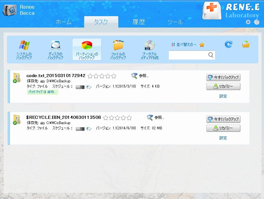
Task: Click the Renee Becca safe logo icon
Action: (x=10, y=10)
